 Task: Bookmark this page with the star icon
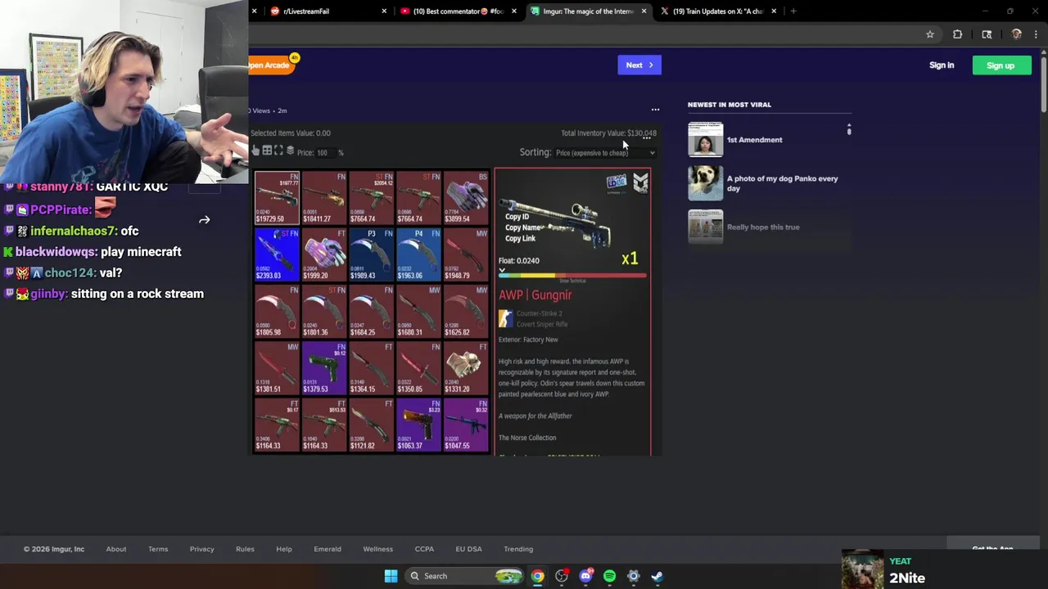click(930, 34)
